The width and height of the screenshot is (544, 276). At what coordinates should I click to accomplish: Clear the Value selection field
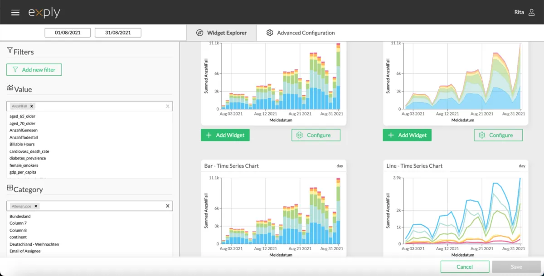tap(167, 106)
